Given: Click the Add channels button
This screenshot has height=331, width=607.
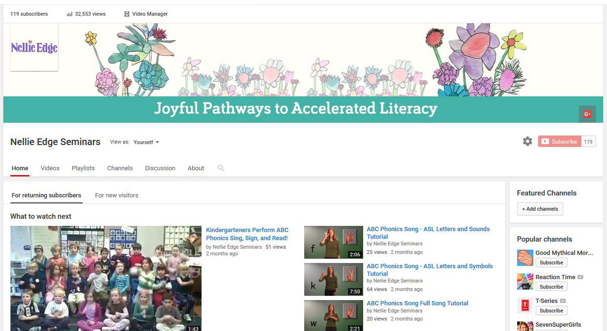Looking at the screenshot, I should point(540,209).
